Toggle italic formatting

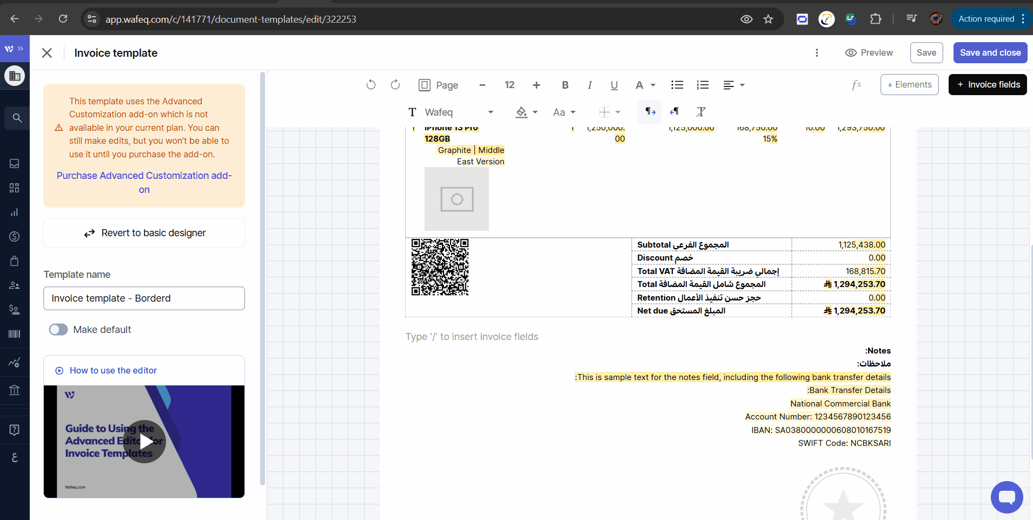point(590,85)
